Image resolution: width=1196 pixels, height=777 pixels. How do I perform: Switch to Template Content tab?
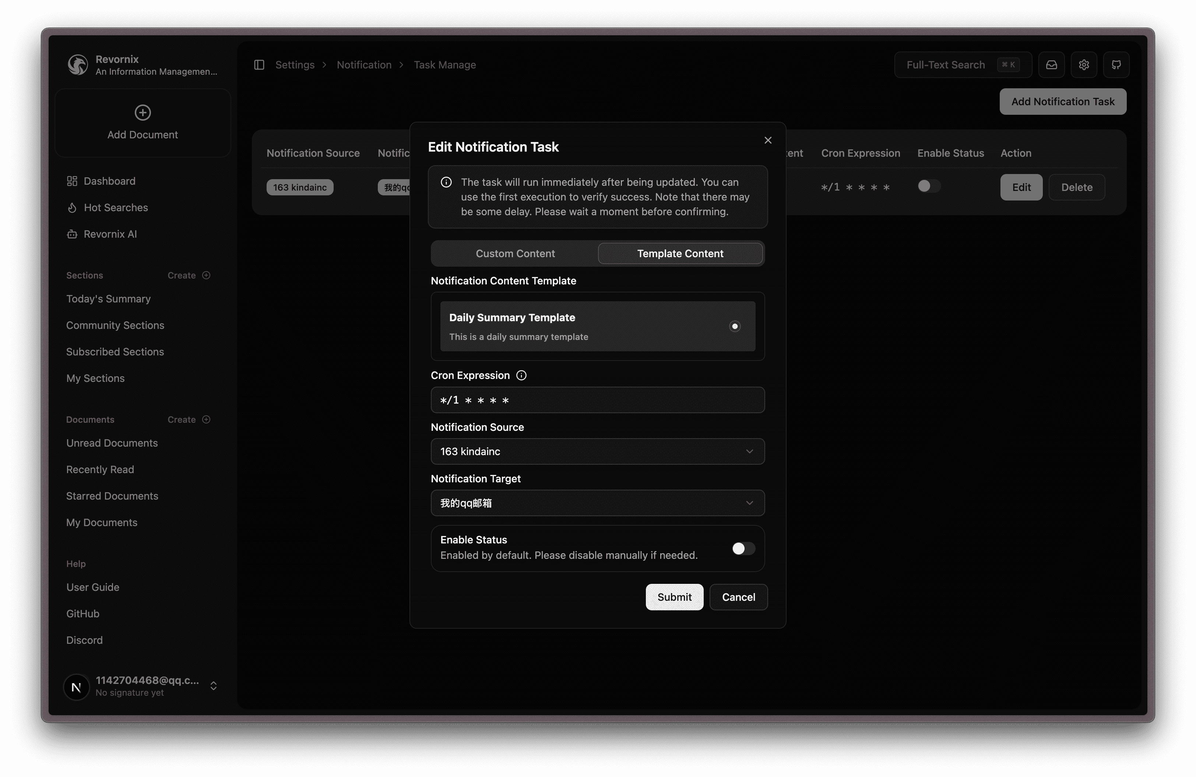coord(680,253)
